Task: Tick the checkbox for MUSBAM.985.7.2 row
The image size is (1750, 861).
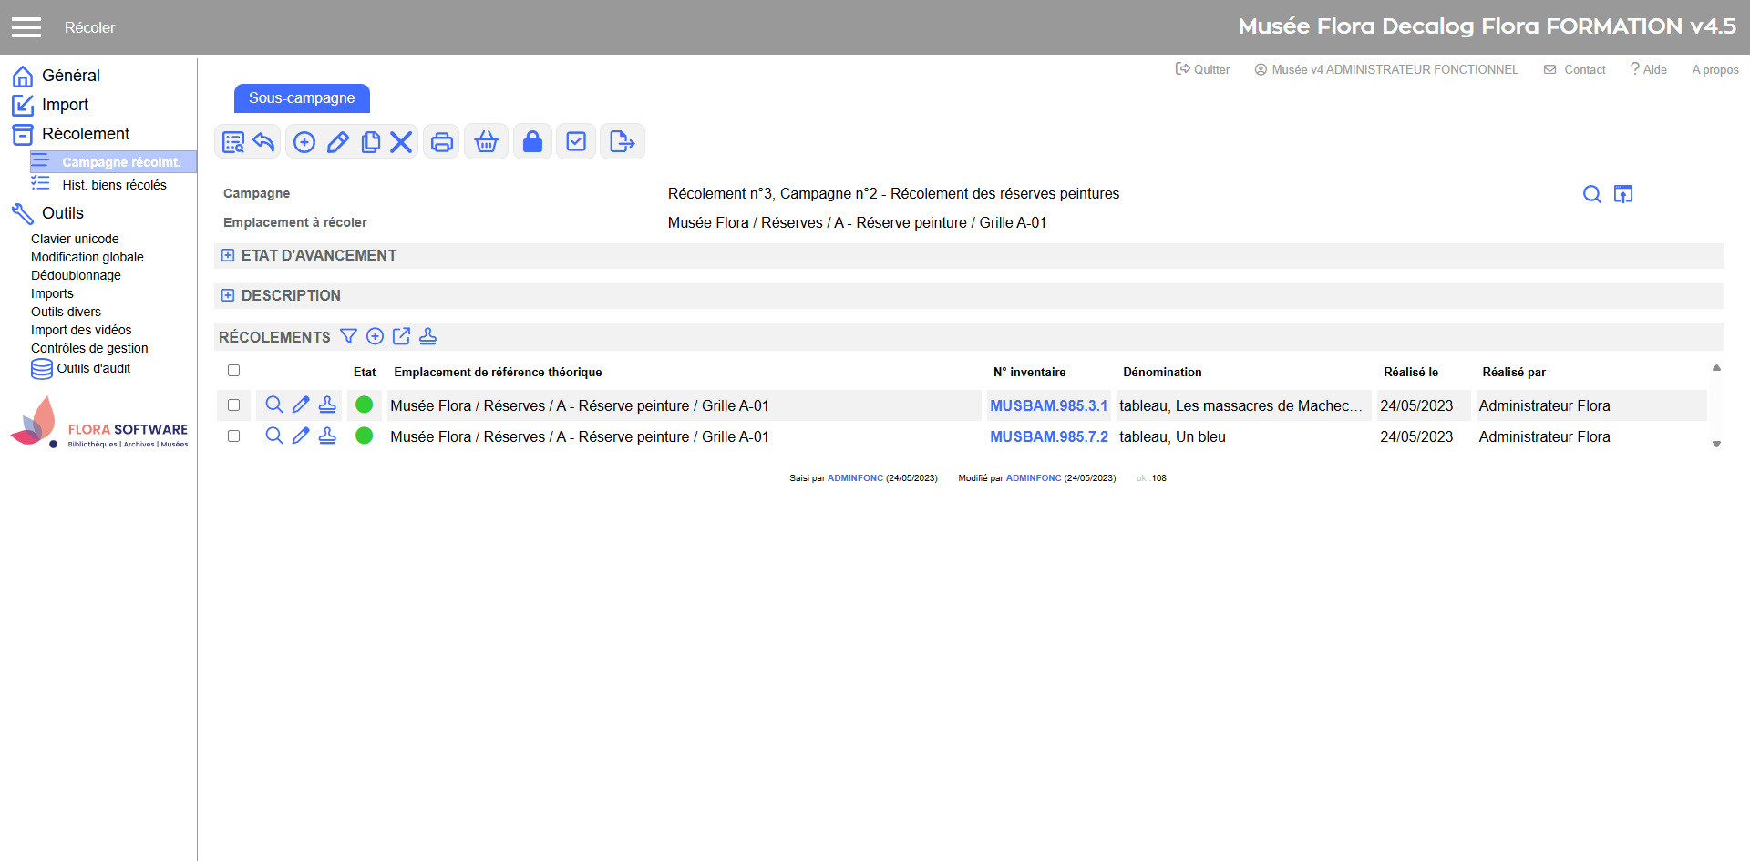Action: [234, 436]
